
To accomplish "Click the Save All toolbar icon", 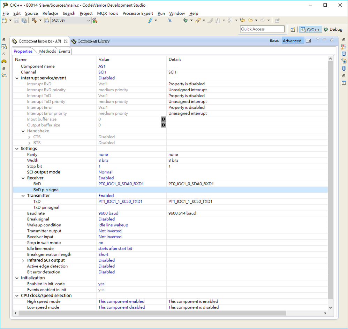I will [x=24, y=21].
